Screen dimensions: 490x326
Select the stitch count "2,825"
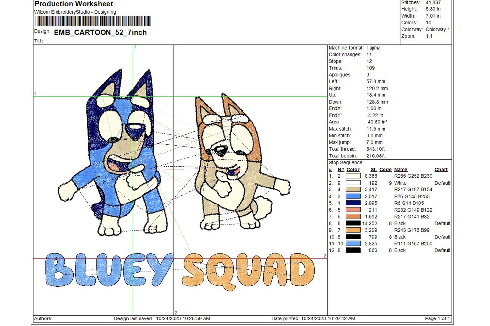point(371,243)
